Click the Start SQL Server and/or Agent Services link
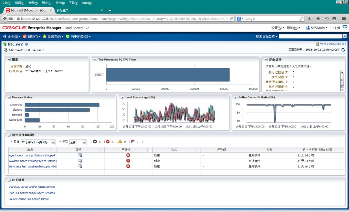349x212 pixels. click(x=32, y=187)
